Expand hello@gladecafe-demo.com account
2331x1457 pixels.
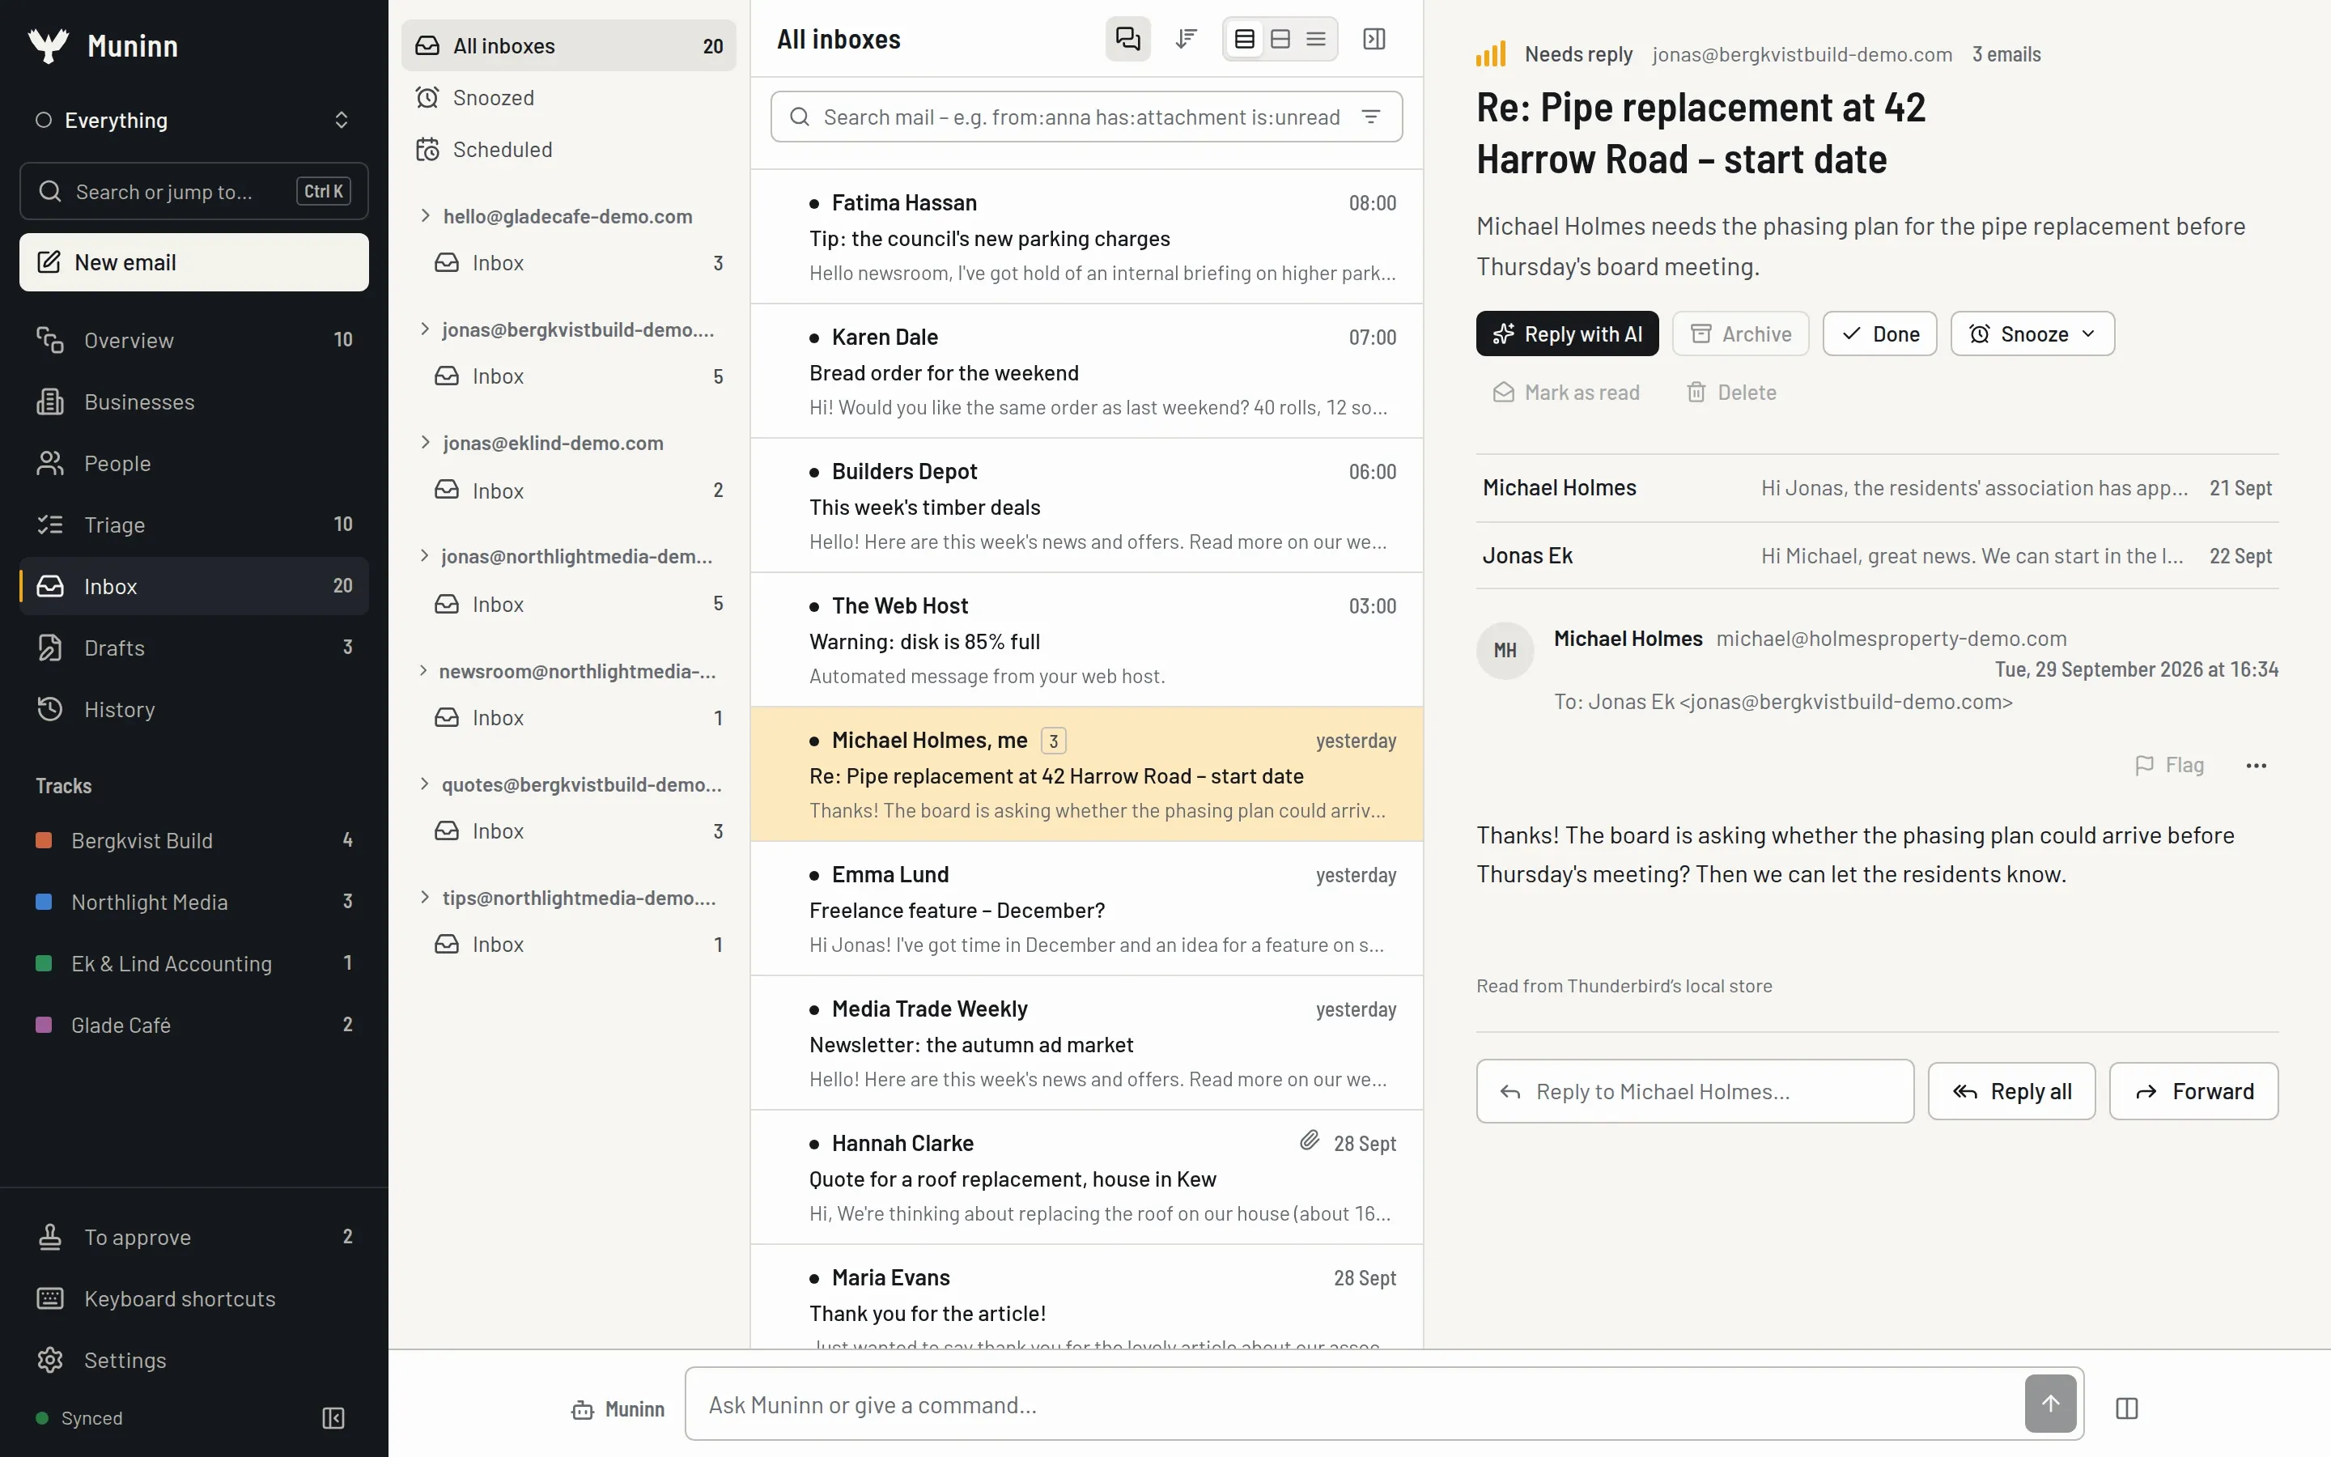(425, 216)
